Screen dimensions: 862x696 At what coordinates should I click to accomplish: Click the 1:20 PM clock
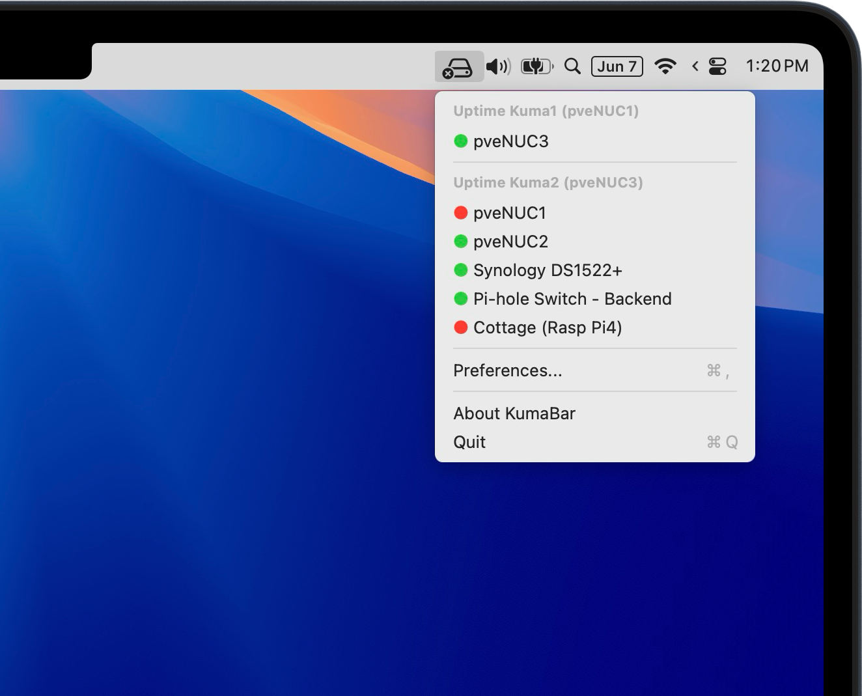click(x=777, y=66)
